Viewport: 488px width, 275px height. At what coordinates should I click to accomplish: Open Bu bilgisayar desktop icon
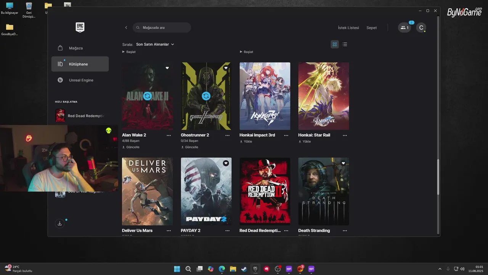click(x=10, y=8)
